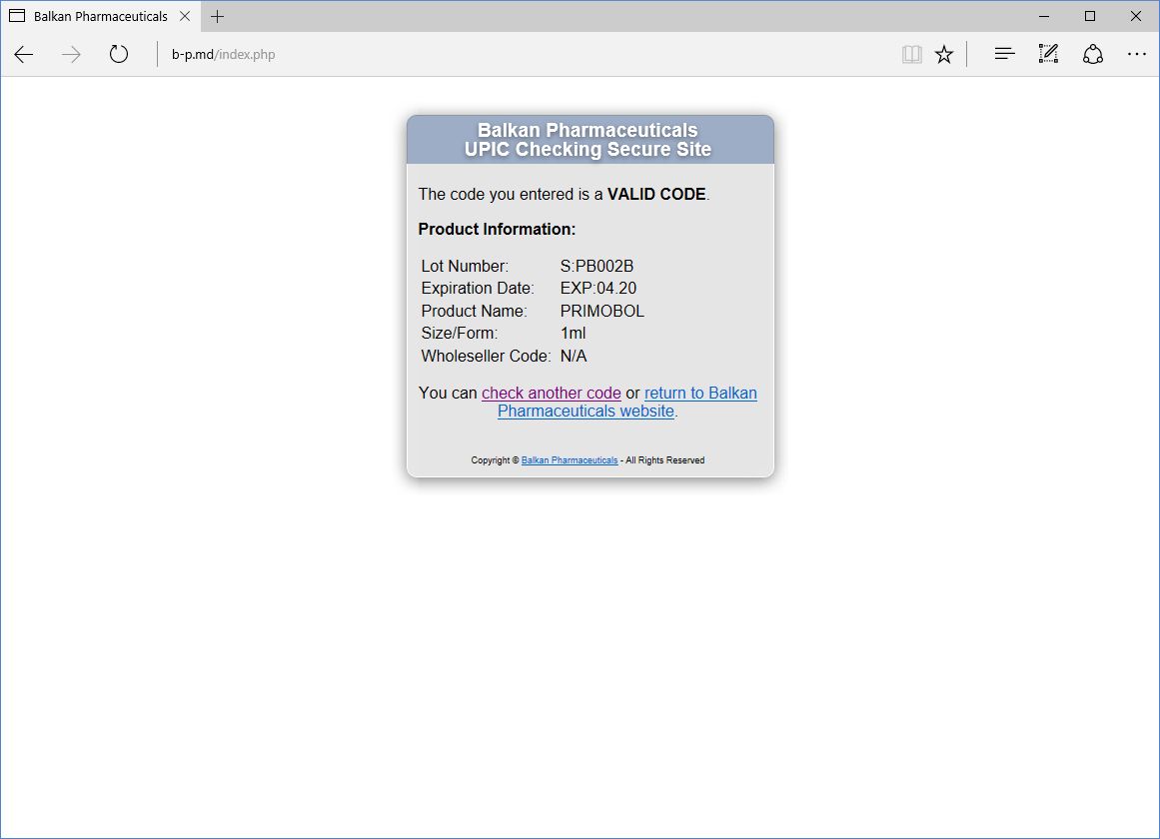Viewport: 1160px width, 839px height.
Task: Click the Share icon in the toolbar
Action: click(x=1093, y=55)
